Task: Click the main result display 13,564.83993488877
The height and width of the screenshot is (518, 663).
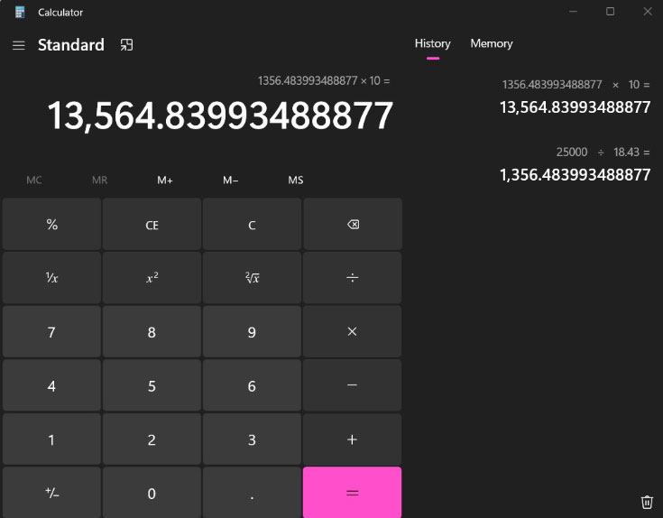Action: 220,116
